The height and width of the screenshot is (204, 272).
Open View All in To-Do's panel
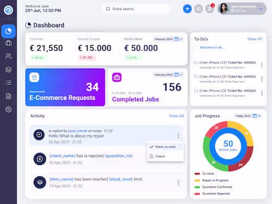click(x=255, y=39)
